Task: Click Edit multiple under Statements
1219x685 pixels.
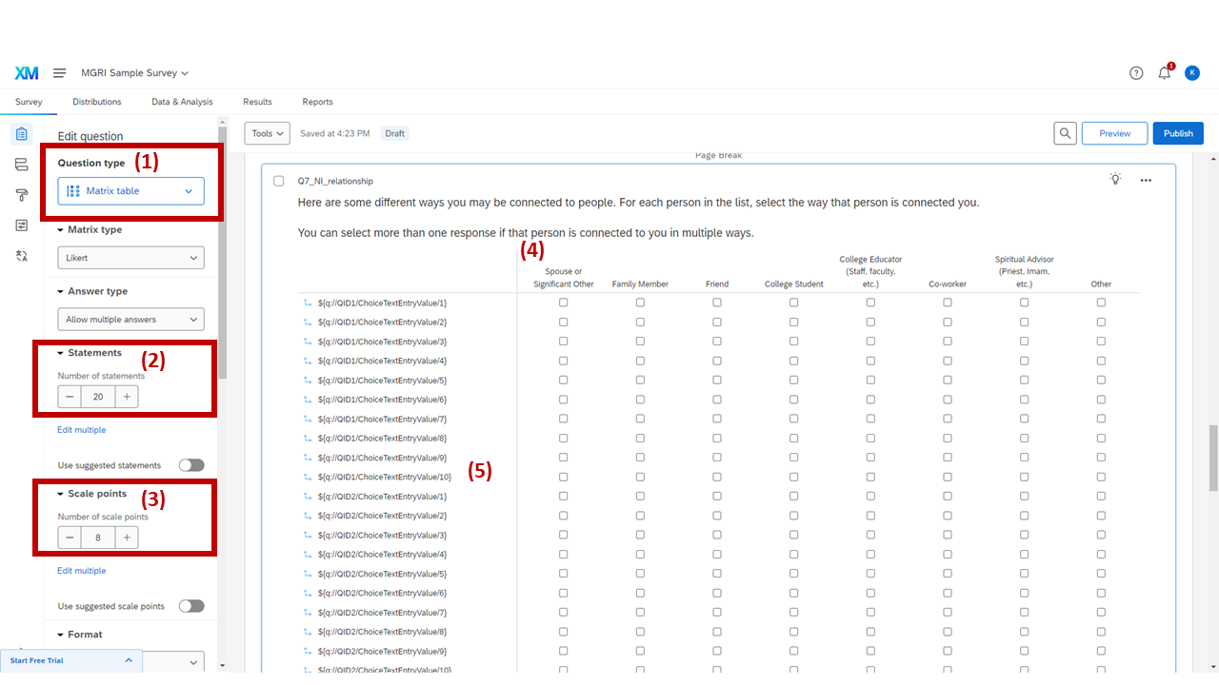Action: click(81, 429)
